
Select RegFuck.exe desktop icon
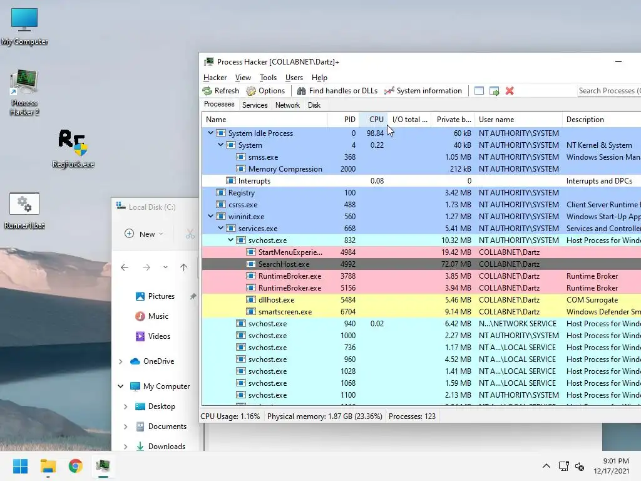click(x=73, y=148)
